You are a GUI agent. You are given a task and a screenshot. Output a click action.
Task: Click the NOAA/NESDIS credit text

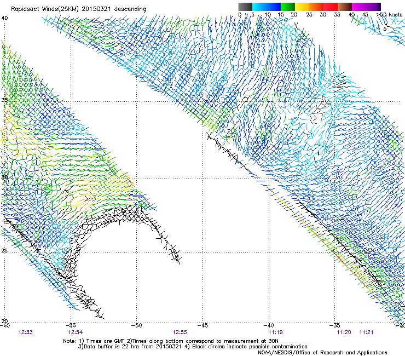coord(322,352)
